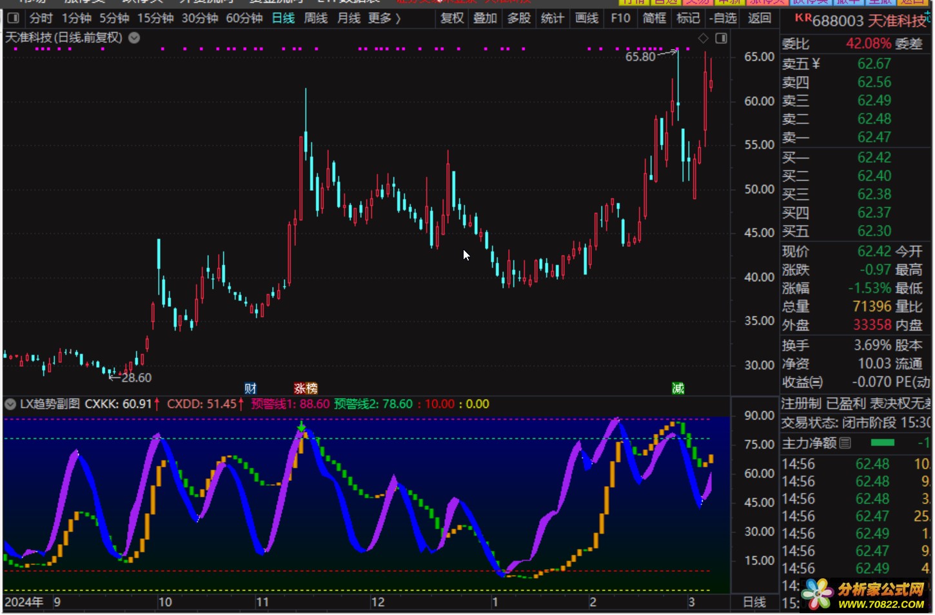The width and height of the screenshot is (935, 615).
Task: Remove stock with the -自选 button
Action: 723,18
